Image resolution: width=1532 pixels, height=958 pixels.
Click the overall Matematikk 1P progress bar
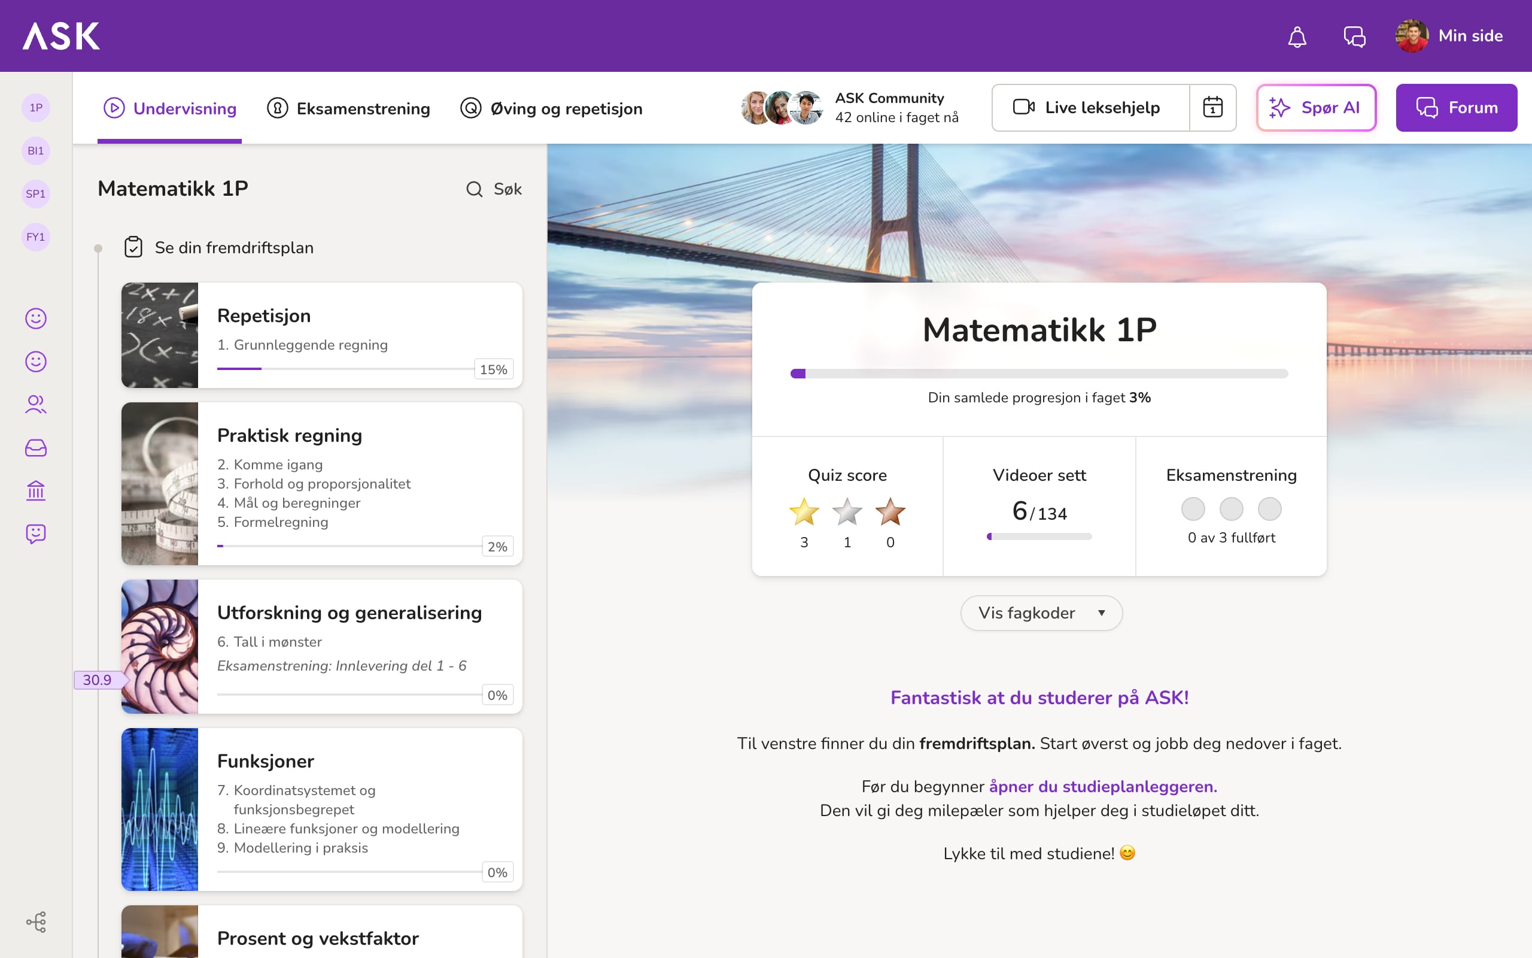click(x=1039, y=374)
